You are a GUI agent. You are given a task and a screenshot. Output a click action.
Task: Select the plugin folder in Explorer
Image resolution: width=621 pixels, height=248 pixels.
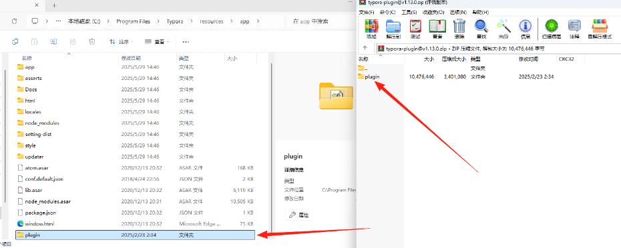click(x=135, y=235)
